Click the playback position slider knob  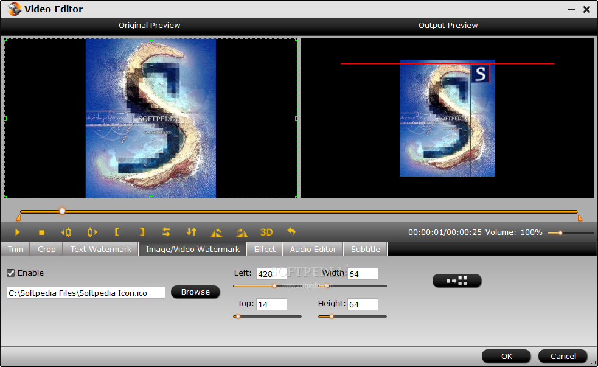[x=62, y=211]
